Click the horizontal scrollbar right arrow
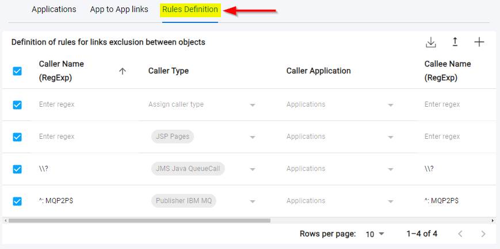The width and height of the screenshot is (500, 249). tap(493, 220)
